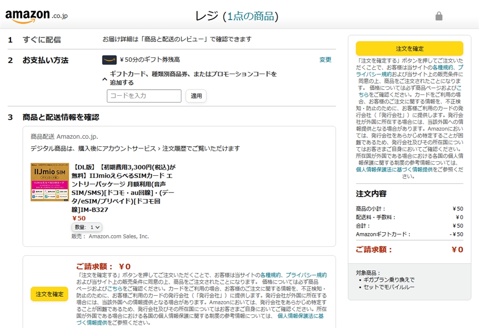
Task: Click ギガプラン乗り換えで bullet item
Action: tap(389, 279)
